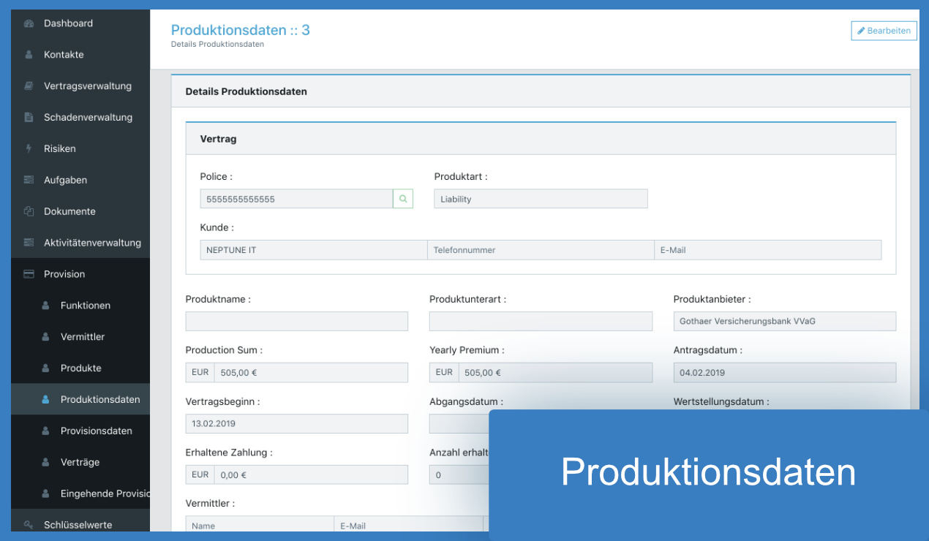Viewport: 929px width, 541px height.
Task: Click the Vertragsverwaltung book icon
Action: click(29, 86)
